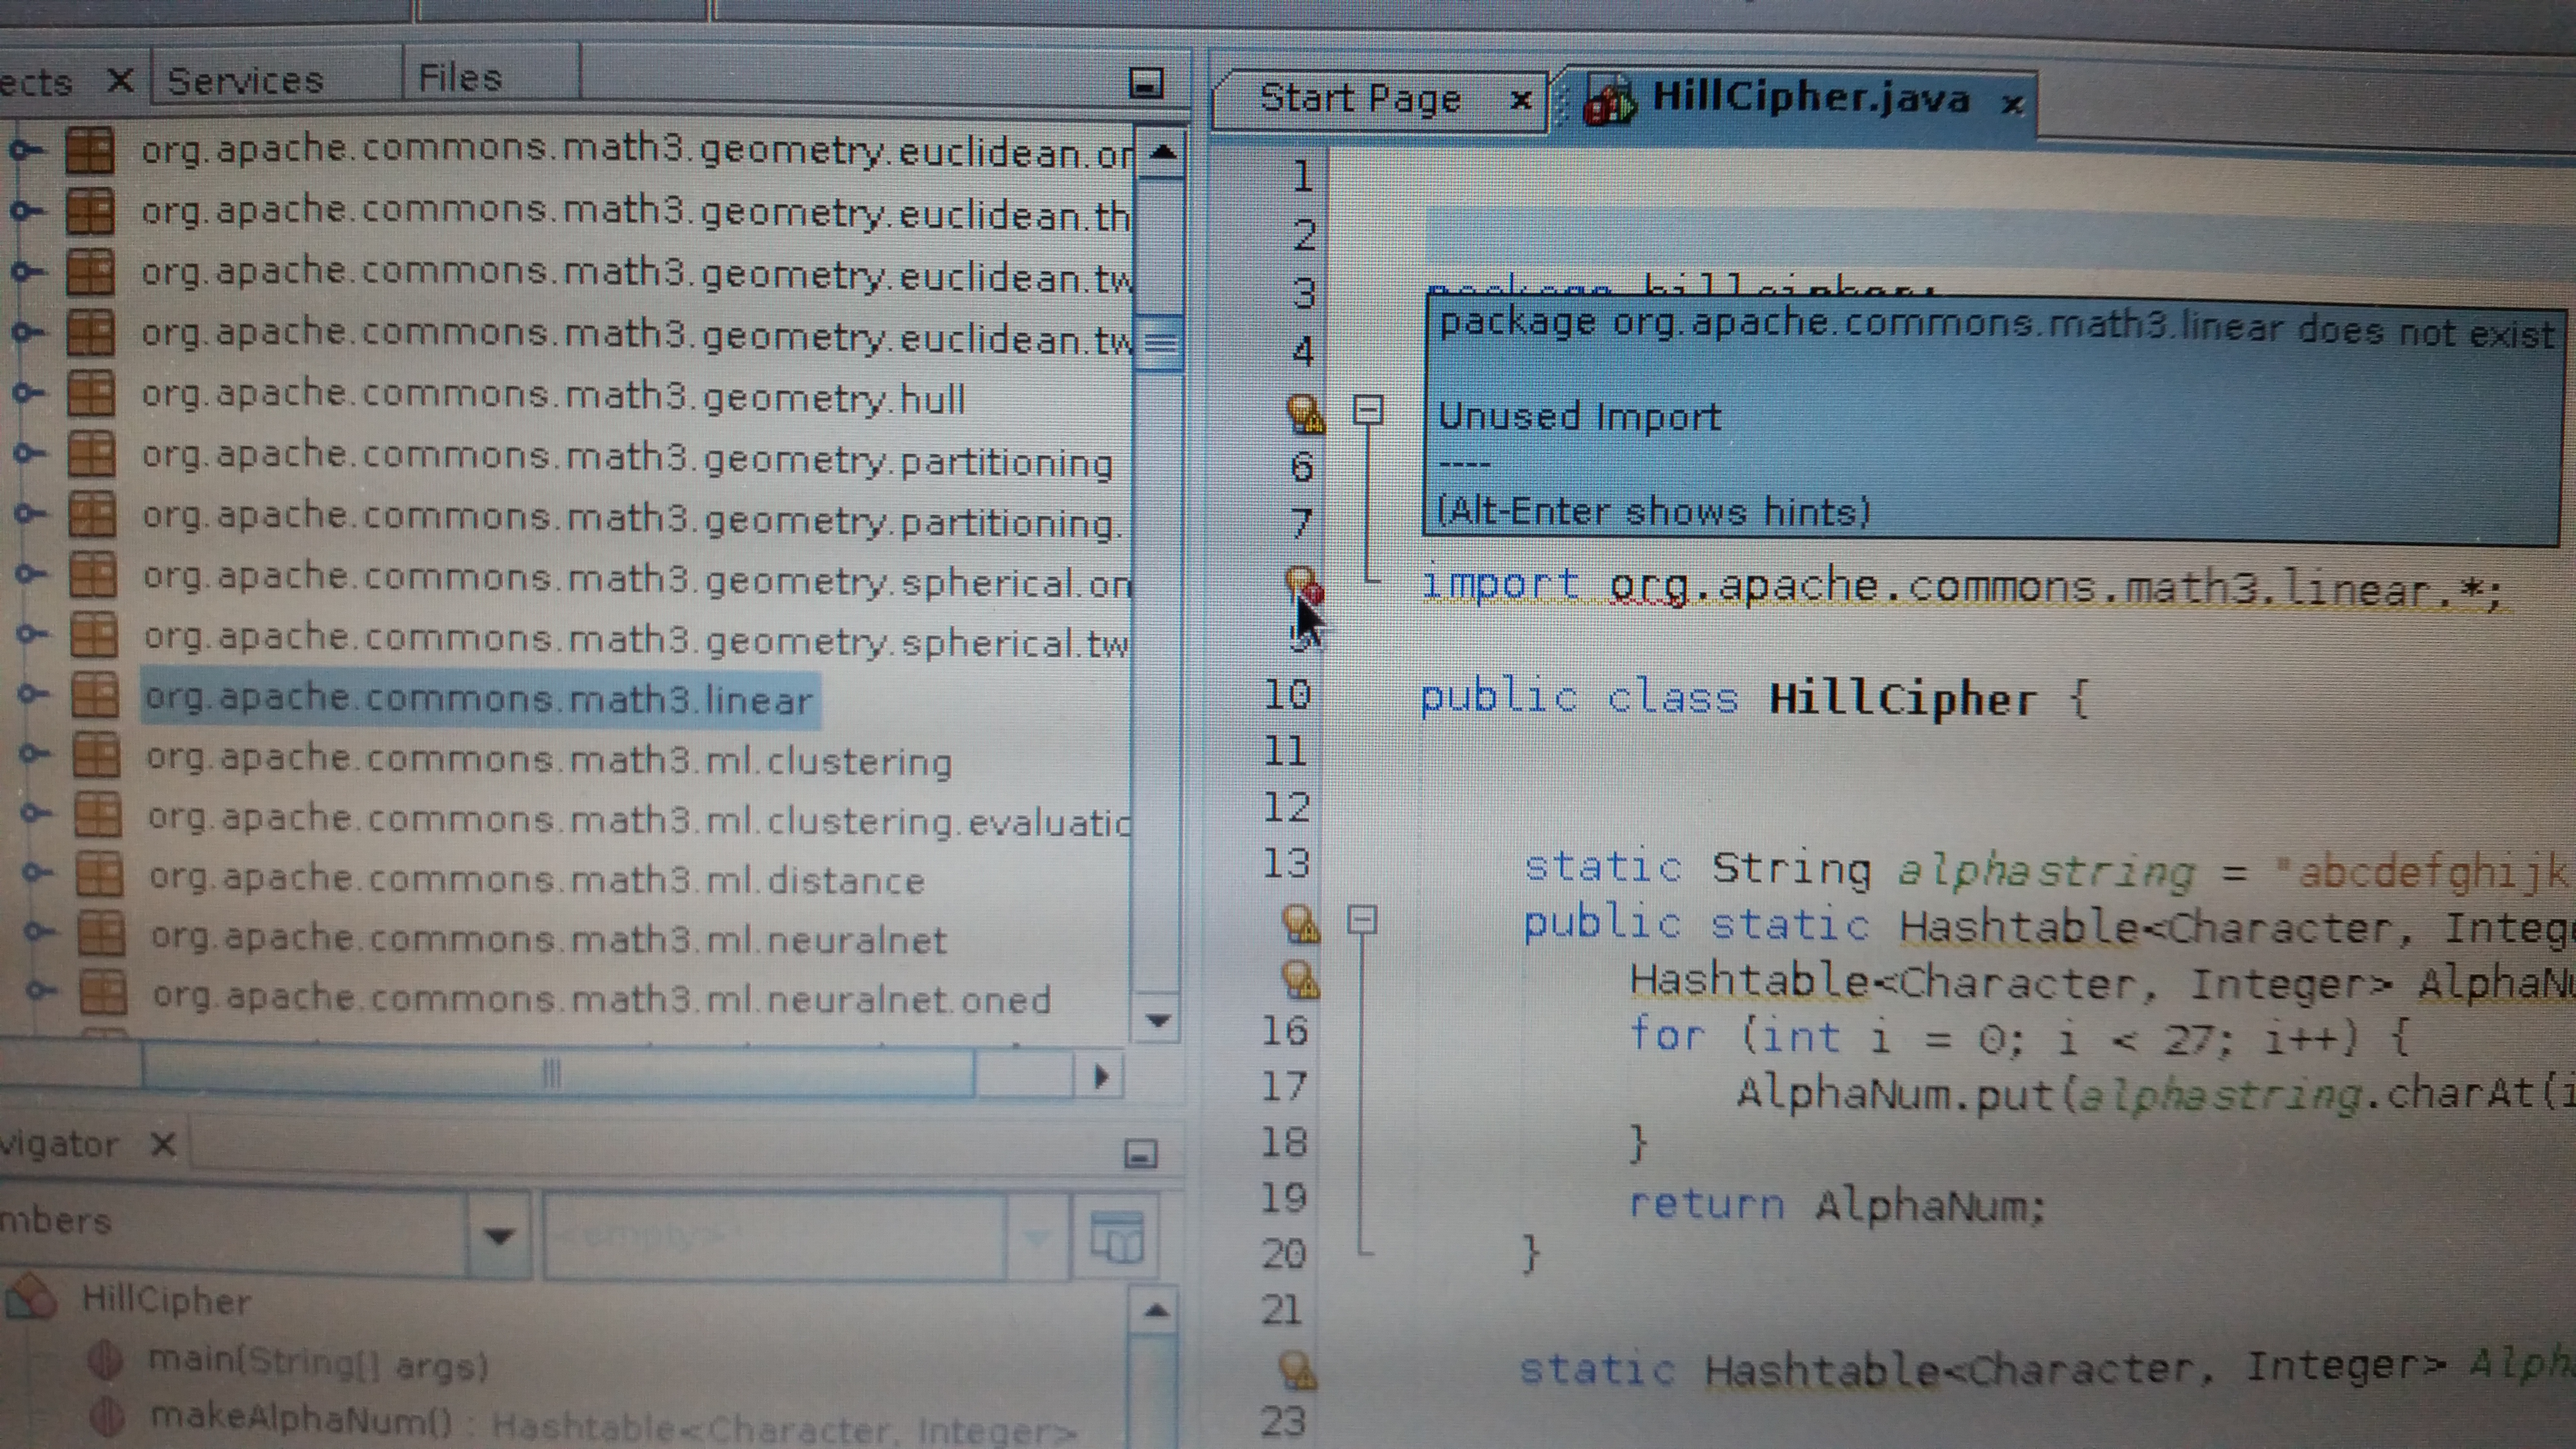Screen dimensions: 2576x1449
Task: Click line number 10 in the gutter
Action: click(1287, 694)
